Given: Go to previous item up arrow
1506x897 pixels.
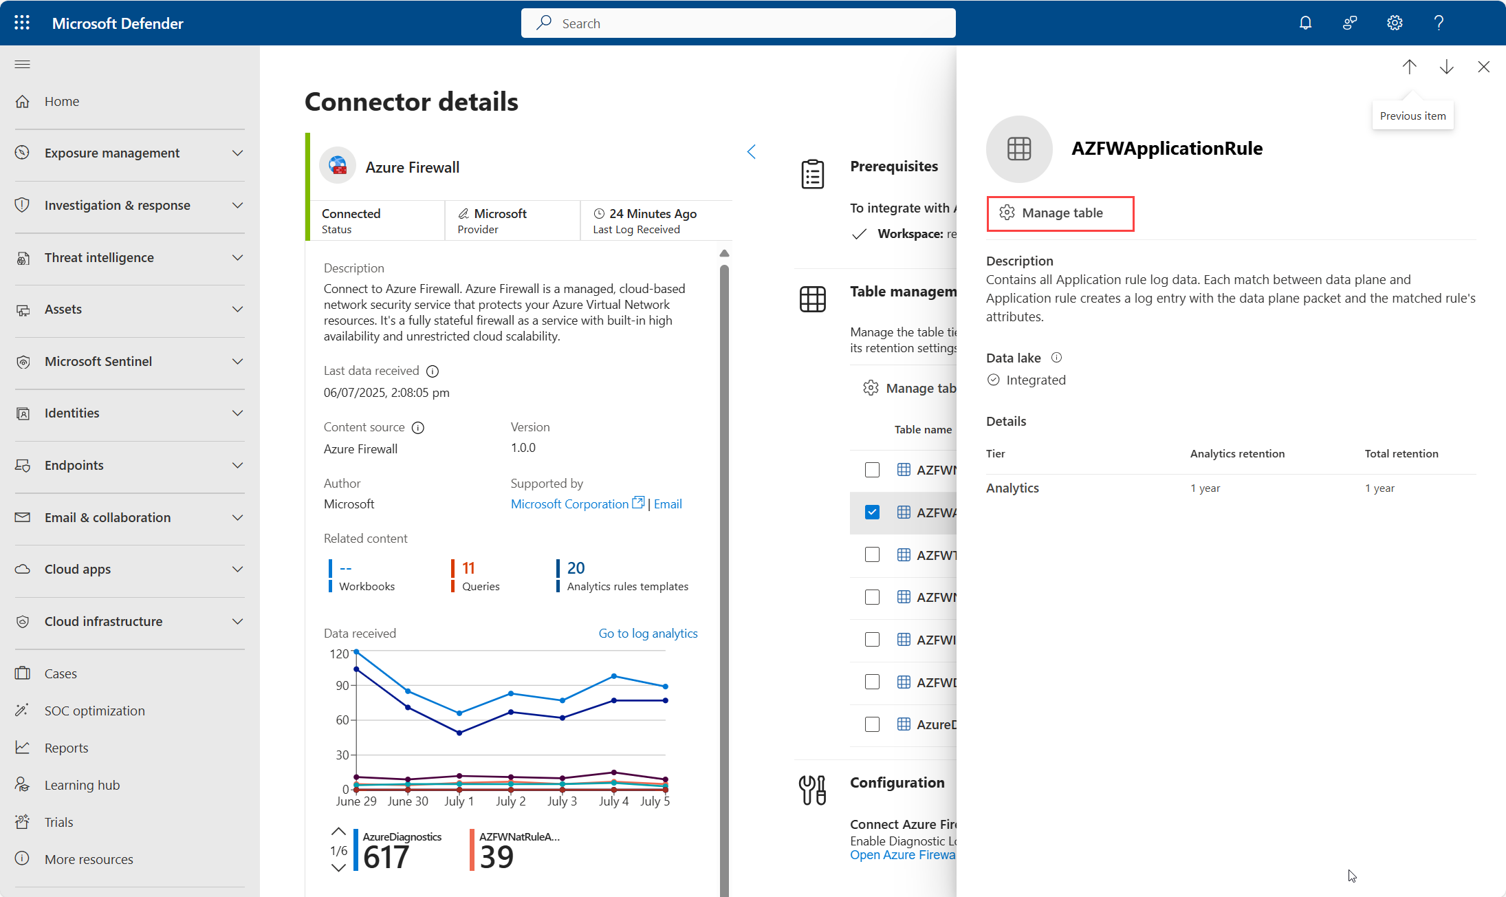Looking at the screenshot, I should (x=1409, y=67).
